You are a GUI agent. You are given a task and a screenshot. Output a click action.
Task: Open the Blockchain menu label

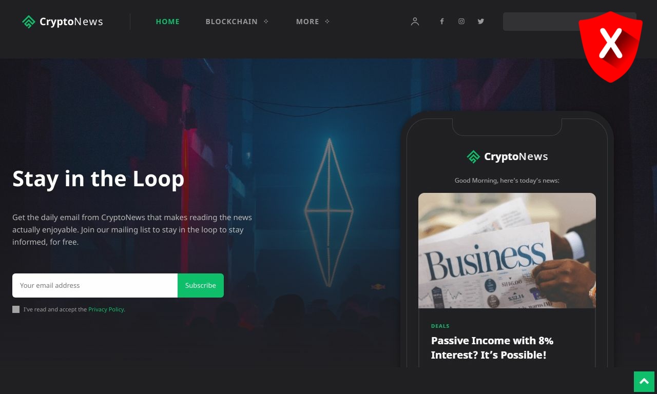[231, 22]
